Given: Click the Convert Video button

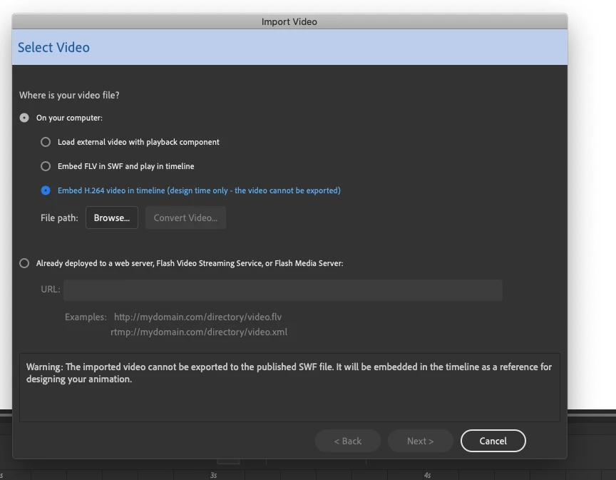Looking at the screenshot, I should (185, 218).
